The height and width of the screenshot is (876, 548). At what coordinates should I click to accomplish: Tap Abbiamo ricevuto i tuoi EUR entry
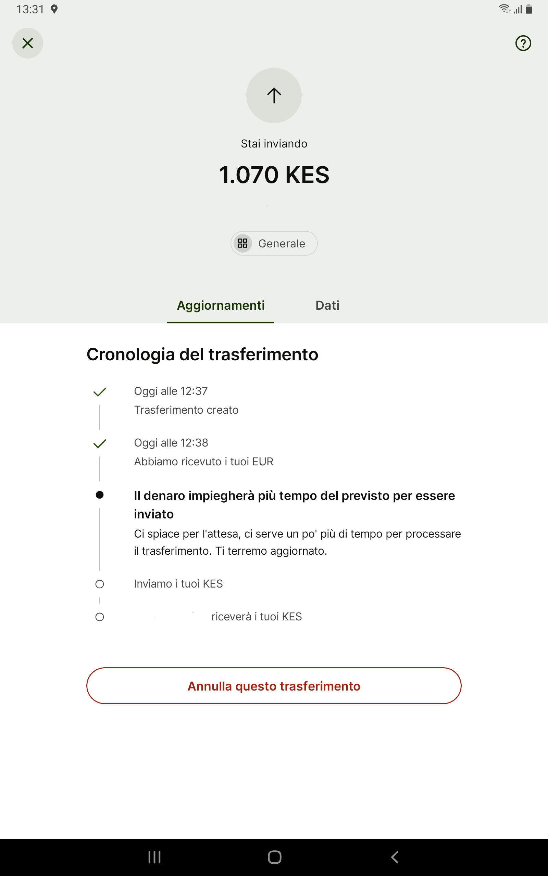(204, 462)
